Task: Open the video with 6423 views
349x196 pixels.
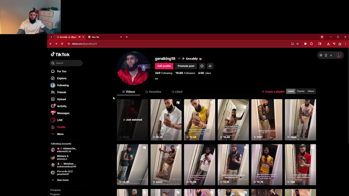Action: pos(166,165)
